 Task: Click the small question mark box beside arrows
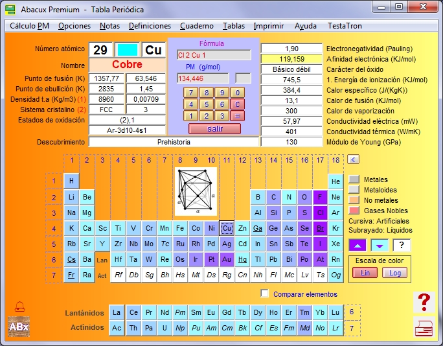pos(401,245)
